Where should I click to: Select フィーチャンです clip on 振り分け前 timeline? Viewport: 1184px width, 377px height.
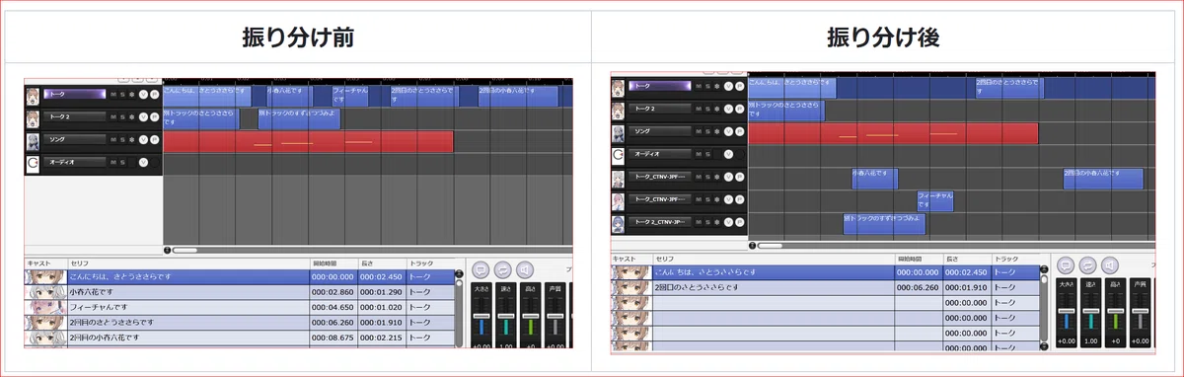click(x=351, y=96)
